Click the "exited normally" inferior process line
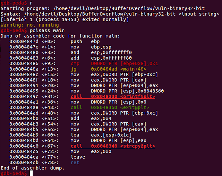 (x=65, y=19)
